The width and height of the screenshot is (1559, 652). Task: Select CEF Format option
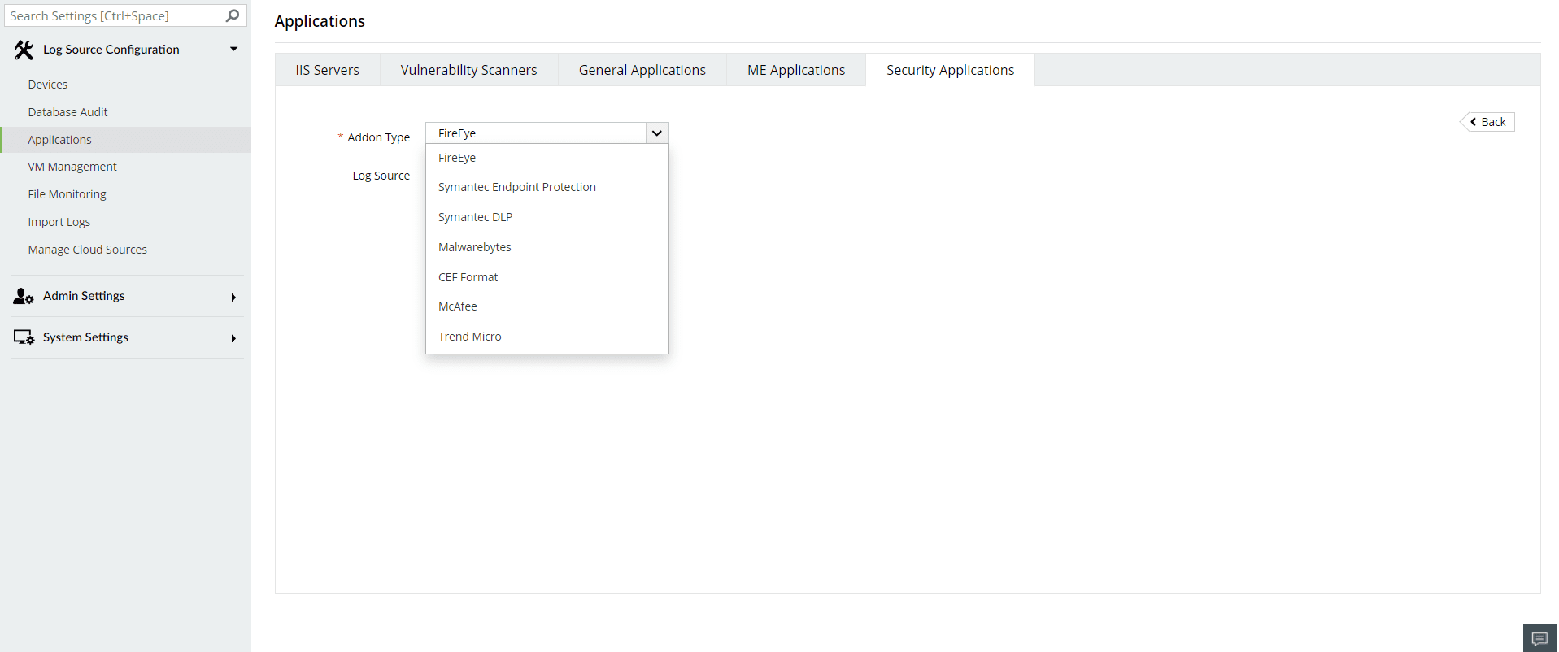(x=547, y=277)
